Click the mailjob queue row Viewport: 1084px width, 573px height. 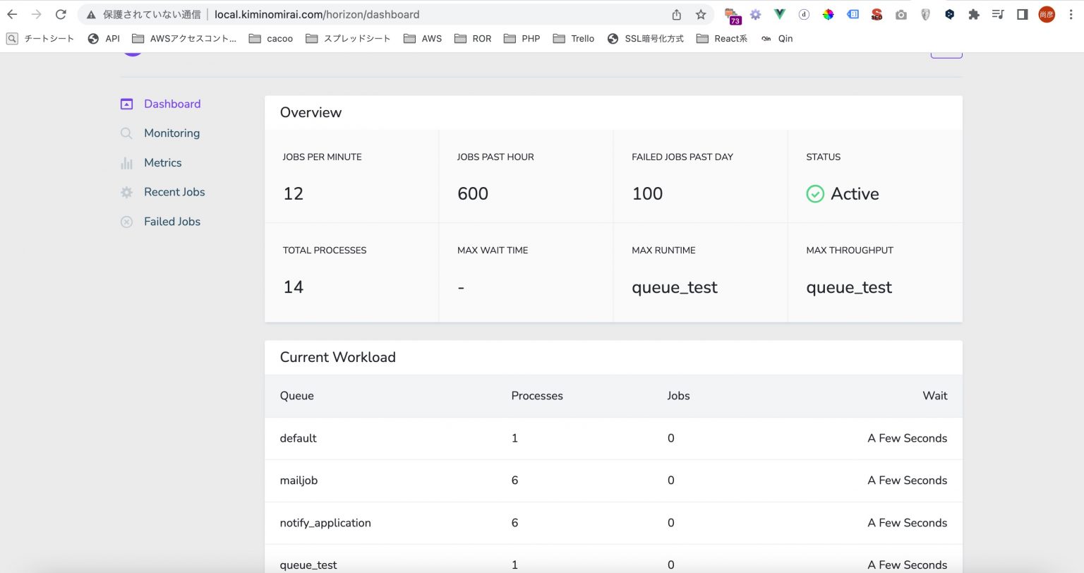pos(613,481)
